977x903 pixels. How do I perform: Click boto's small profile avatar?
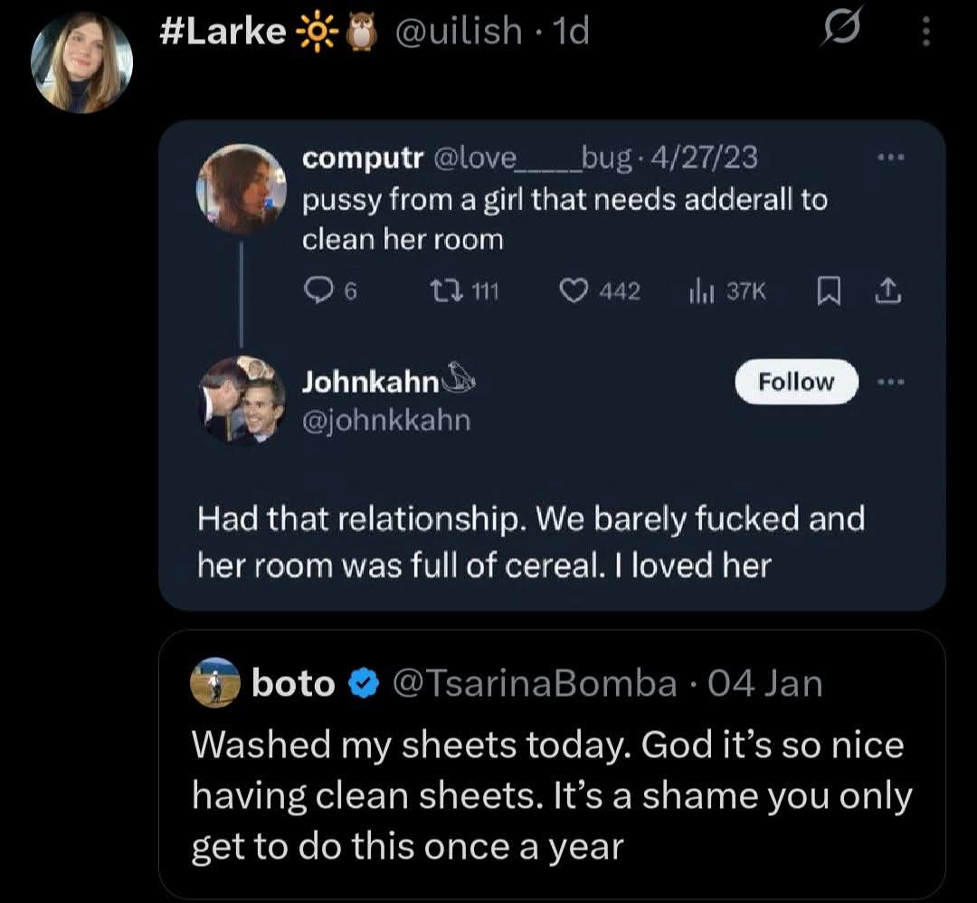coord(214,683)
